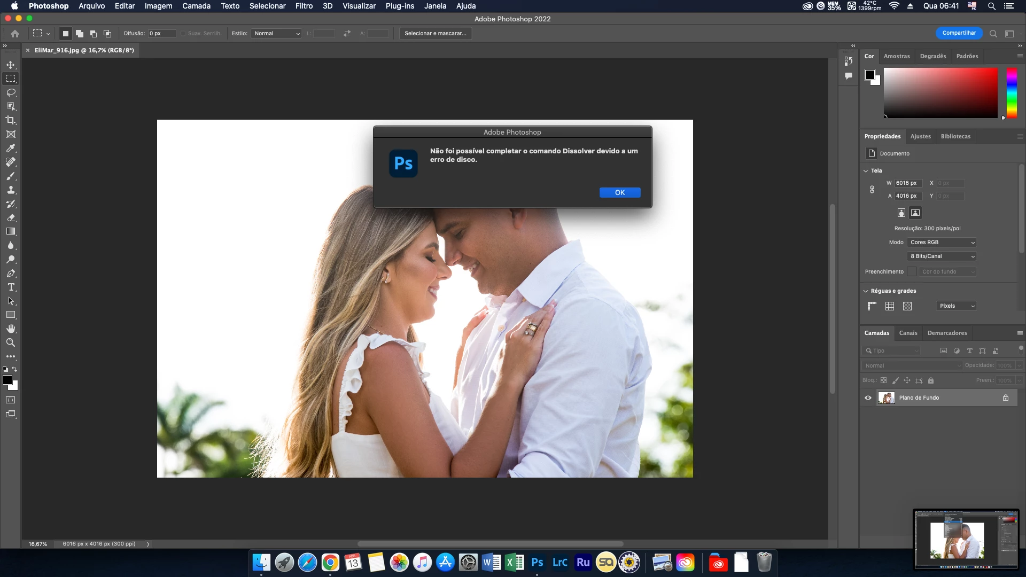
Task: Open the Cores RGB mode dropdown
Action: pyautogui.click(x=942, y=242)
